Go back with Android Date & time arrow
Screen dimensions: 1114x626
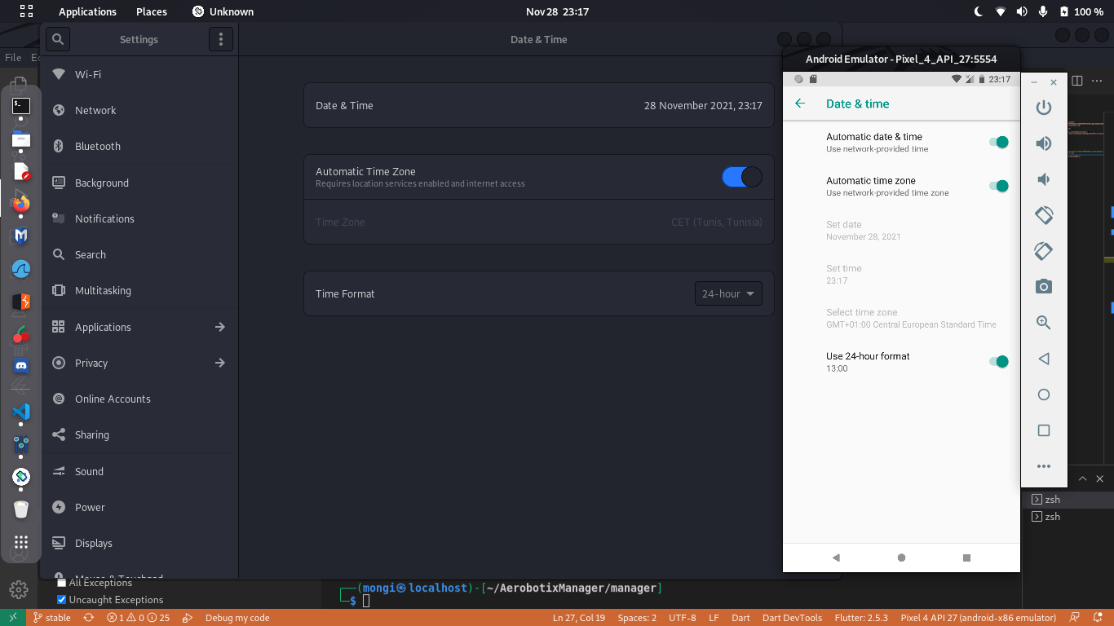coord(800,104)
